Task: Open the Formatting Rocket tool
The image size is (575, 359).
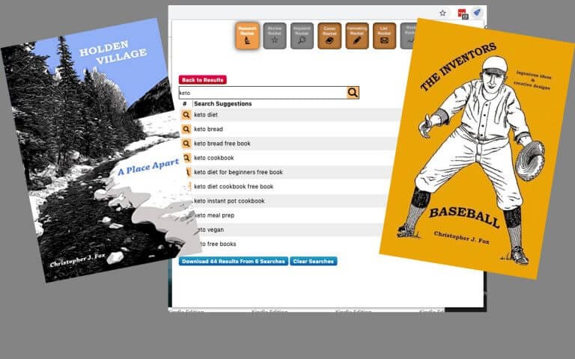Action: click(357, 36)
